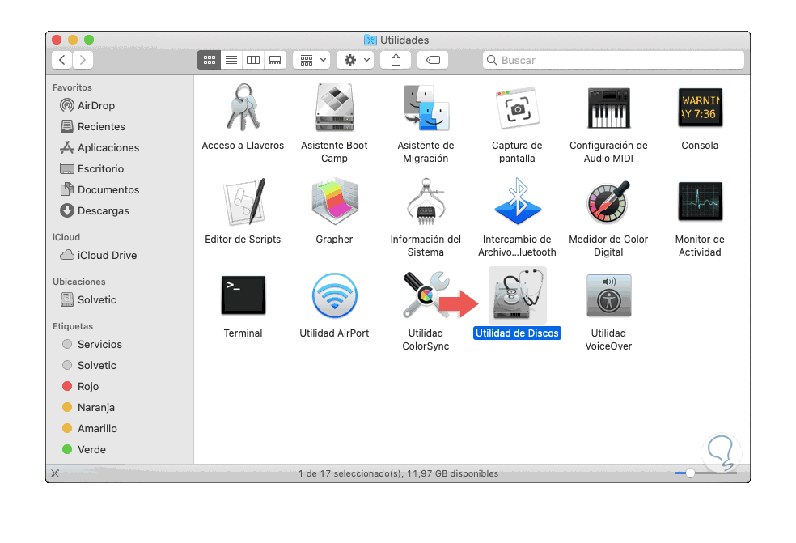The image size is (796, 543).
Task: Click the Favoritos section header
Action: (72, 87)
